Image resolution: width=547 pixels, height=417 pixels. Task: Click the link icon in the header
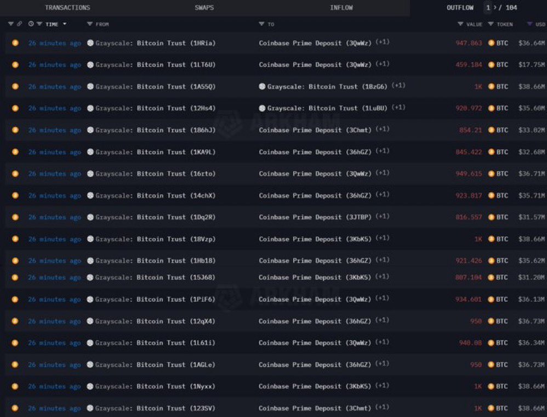[x=20, y=24]
